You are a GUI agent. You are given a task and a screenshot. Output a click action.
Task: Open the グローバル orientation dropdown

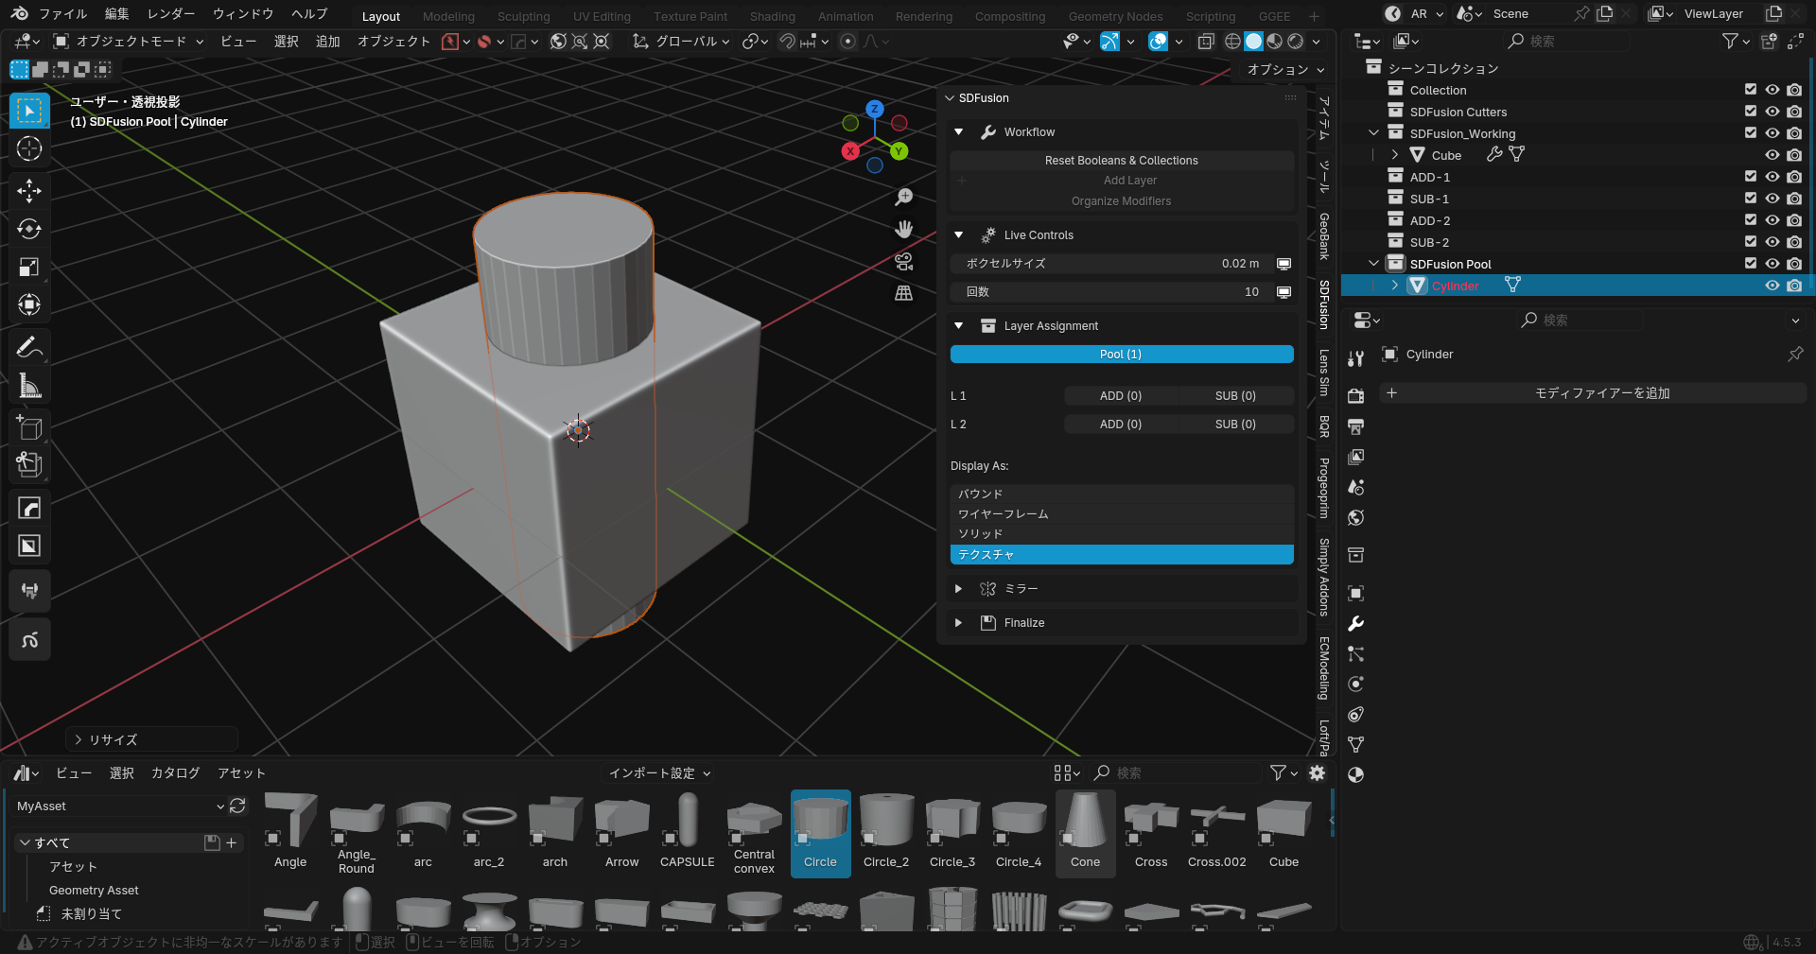[x=681, y=42]
